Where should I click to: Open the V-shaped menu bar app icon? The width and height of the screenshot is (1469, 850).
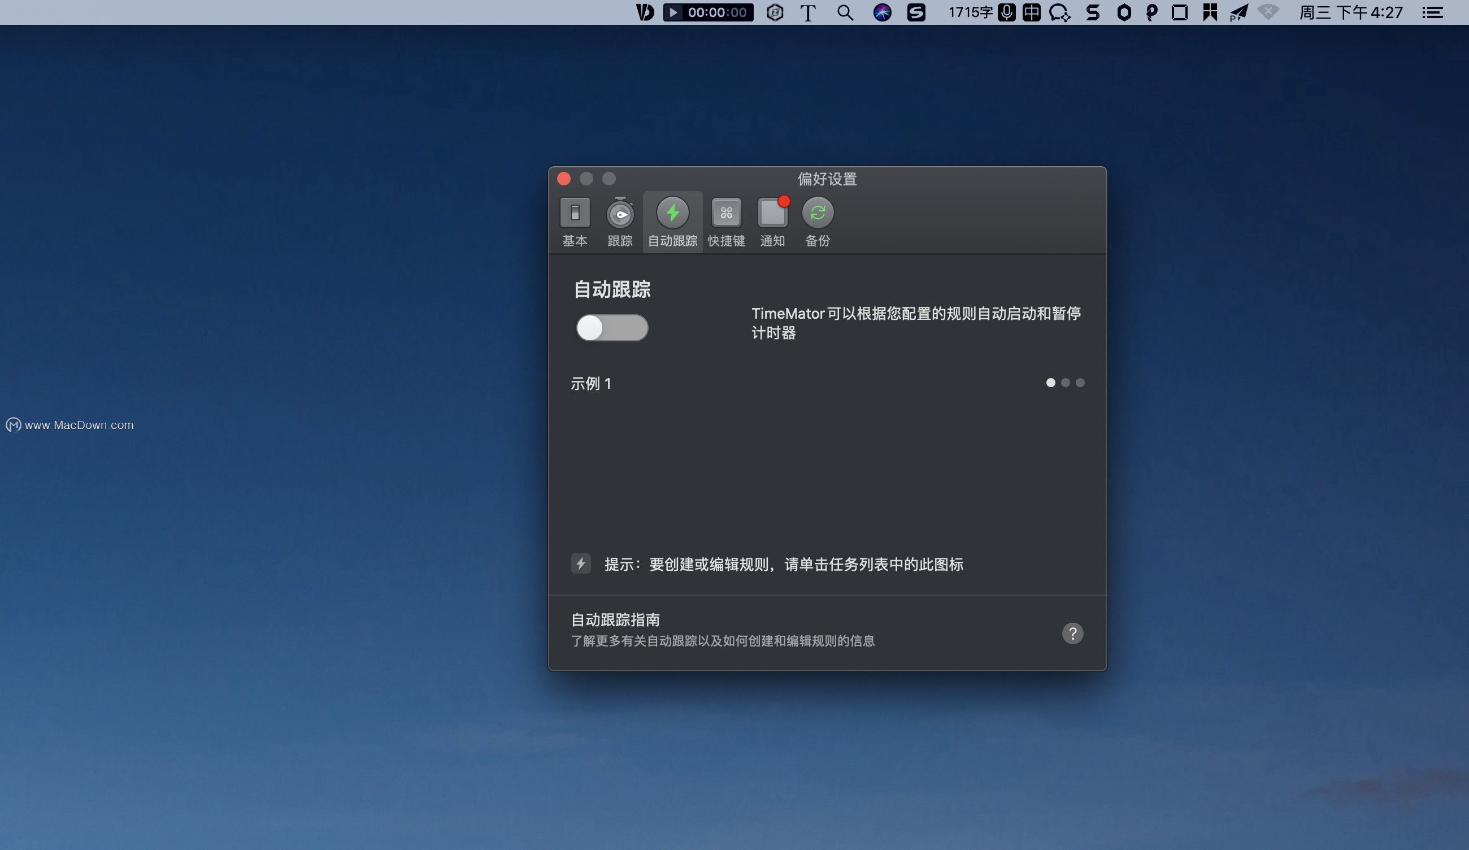coord(644,12)
